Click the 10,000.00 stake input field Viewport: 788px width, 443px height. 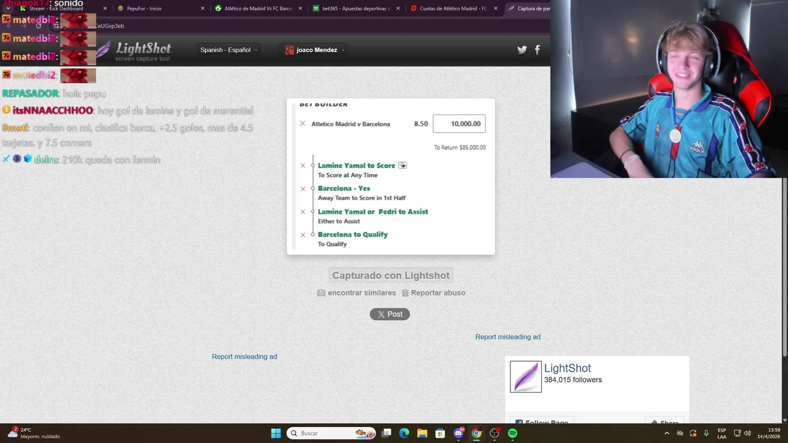tap(459, 124)
